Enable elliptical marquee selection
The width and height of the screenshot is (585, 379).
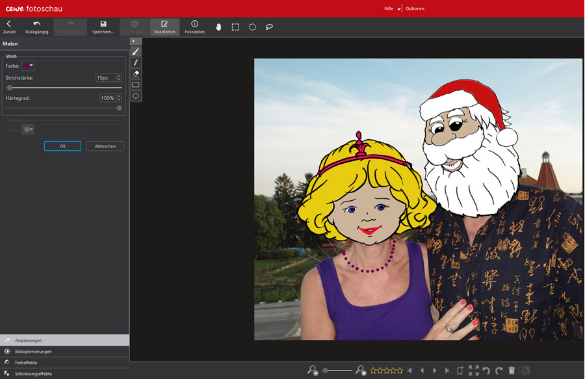[252, 27]
